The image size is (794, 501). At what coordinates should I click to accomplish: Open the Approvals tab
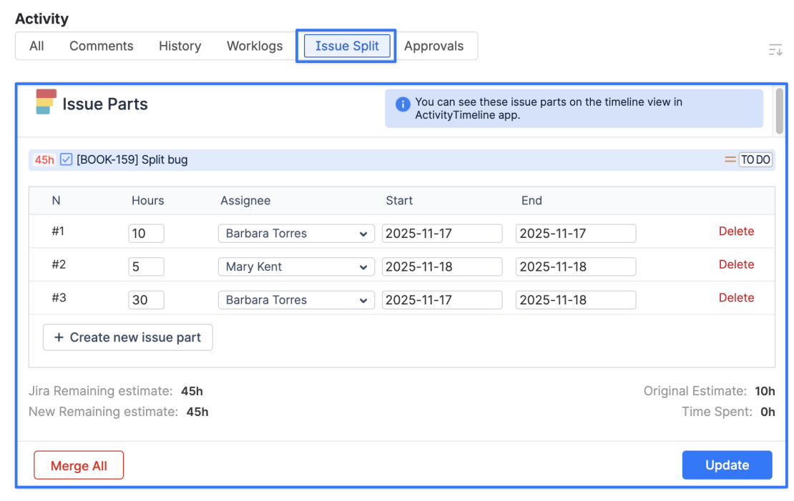point(433,46)
